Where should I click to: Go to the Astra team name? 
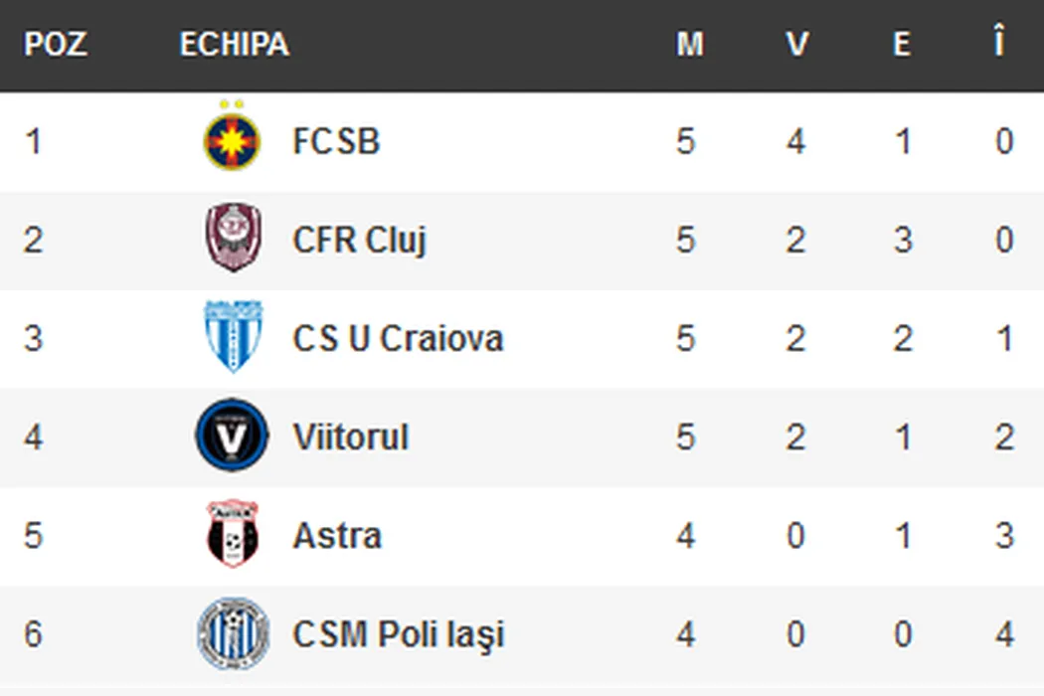[337, 536]
